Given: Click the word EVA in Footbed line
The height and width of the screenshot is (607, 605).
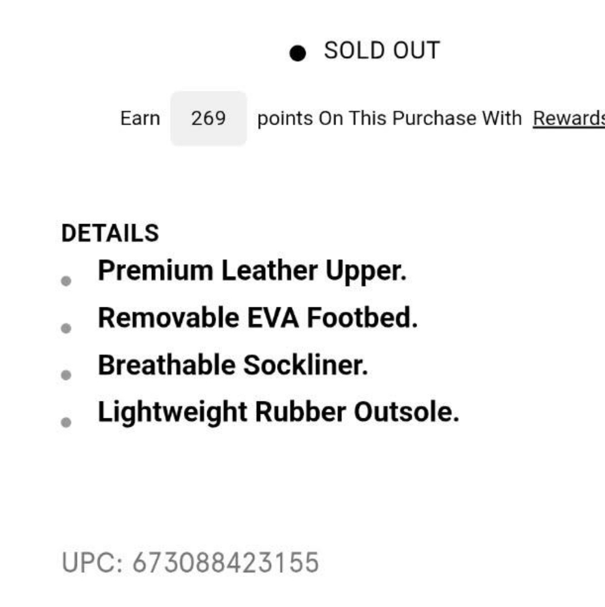Looking at the screenshot, I should (x=272, y=318).
